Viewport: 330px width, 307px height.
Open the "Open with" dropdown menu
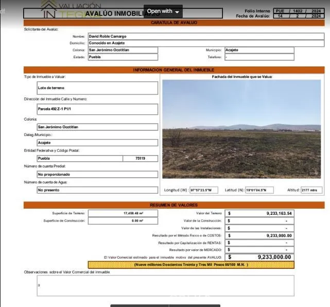(x=163, y=11)
